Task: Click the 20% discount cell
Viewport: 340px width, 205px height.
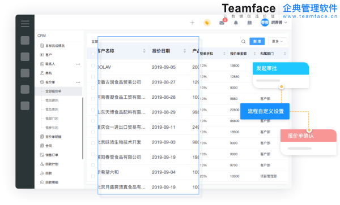Action: tap(203, 176)
